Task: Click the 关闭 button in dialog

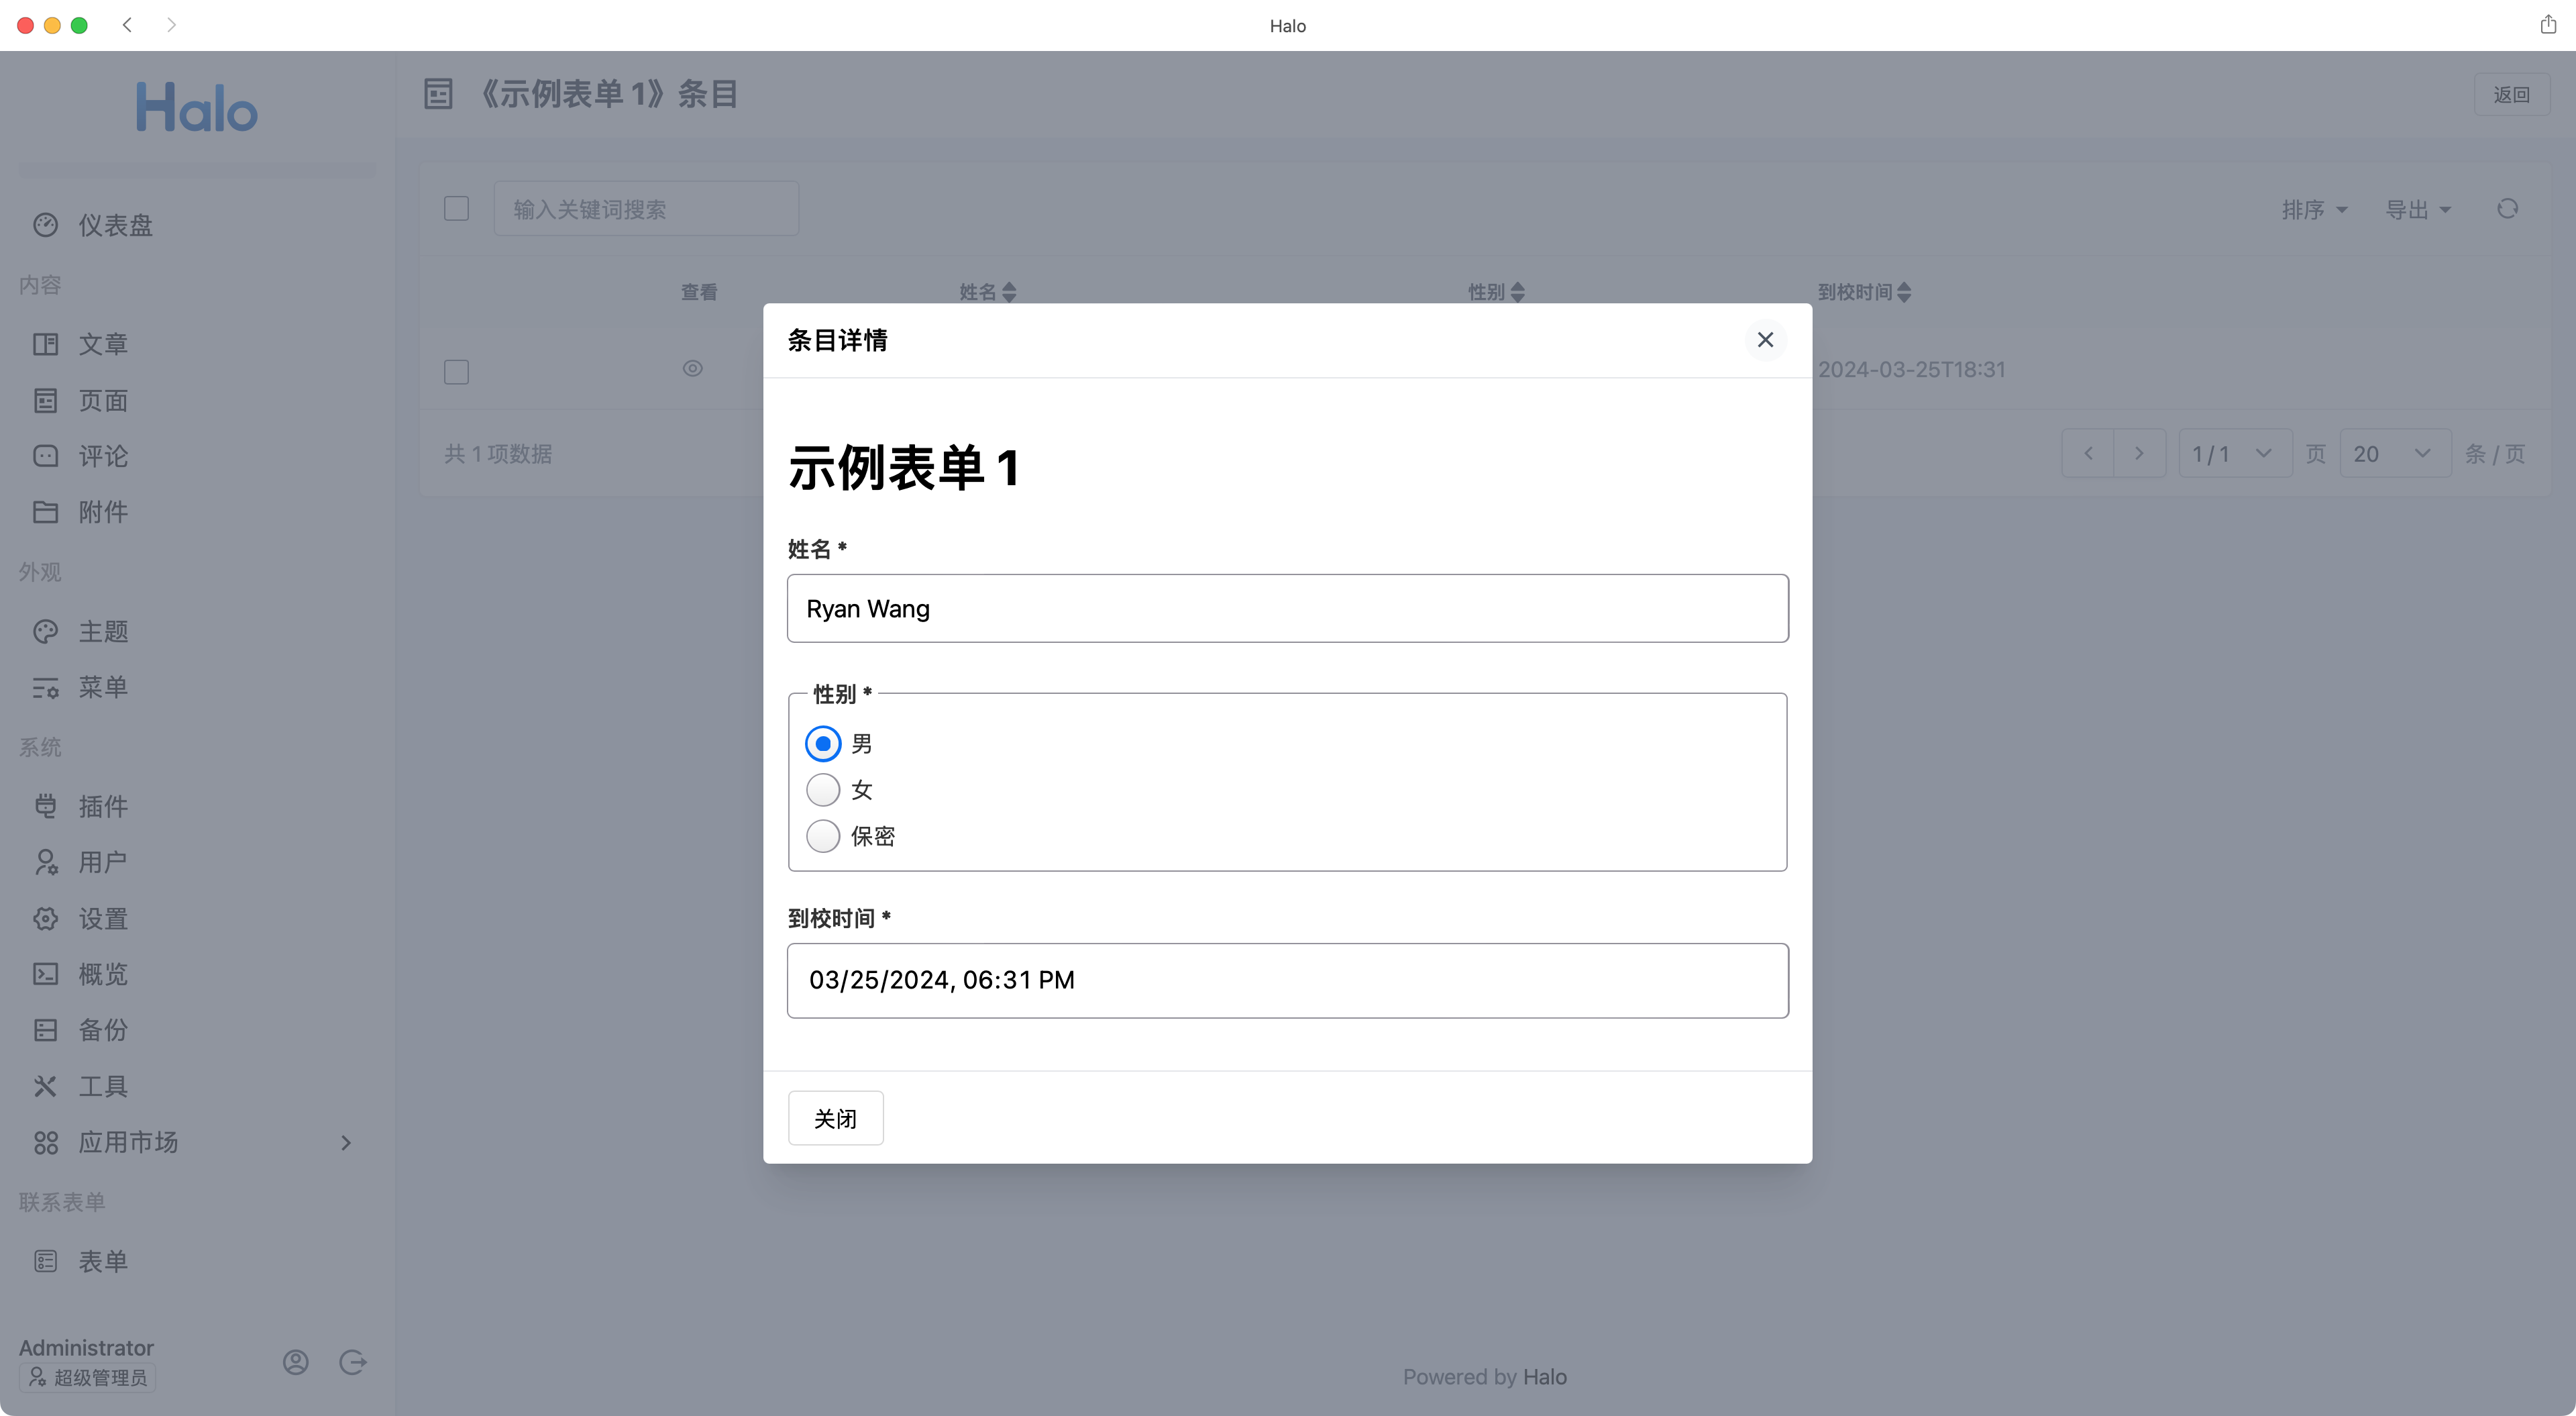Action: [x=835, y=1118]
